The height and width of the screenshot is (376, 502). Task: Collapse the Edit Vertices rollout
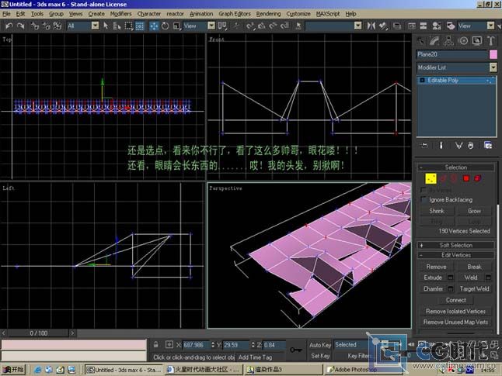456,255
